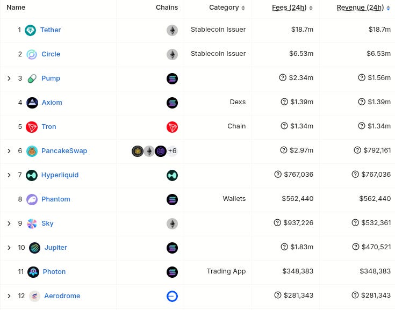Click Photon's $348,383 fees value
395x310 pixels.
point(298,271)
